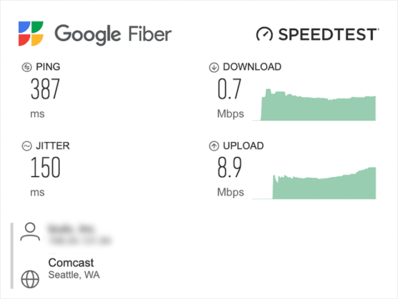Click the Speedtest gauge icon
Viewport: 398px width, 299px height.
tap(265, 34)
